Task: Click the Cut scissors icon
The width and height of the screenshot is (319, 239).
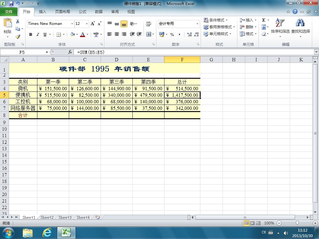Action: 17,21
